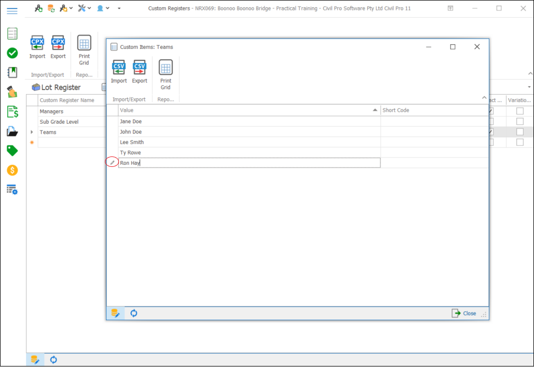The image size is (534, 367).
Task: Expand the Teams row arrow
Action: pos(32,132)
